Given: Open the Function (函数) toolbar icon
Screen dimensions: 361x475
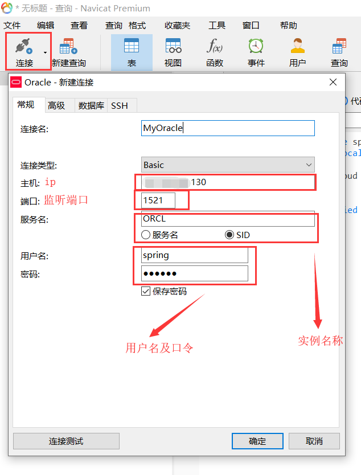Looking at the screenshot, I should (x=215, y=46).
